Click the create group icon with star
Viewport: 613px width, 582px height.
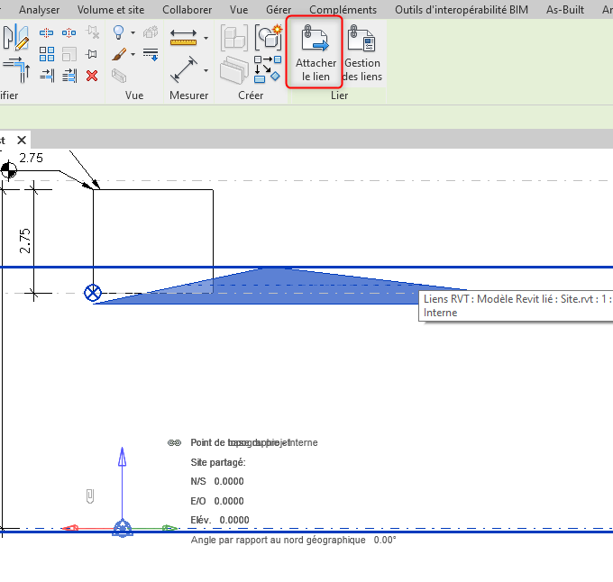coord(268,37)
